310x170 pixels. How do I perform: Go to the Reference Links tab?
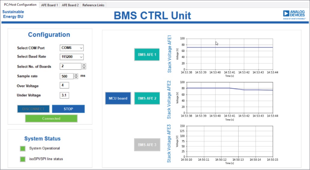tap(93, 5)
